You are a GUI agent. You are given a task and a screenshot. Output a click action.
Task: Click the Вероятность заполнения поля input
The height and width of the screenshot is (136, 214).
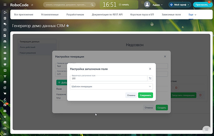pyautogui.click(x=109, y=79)
